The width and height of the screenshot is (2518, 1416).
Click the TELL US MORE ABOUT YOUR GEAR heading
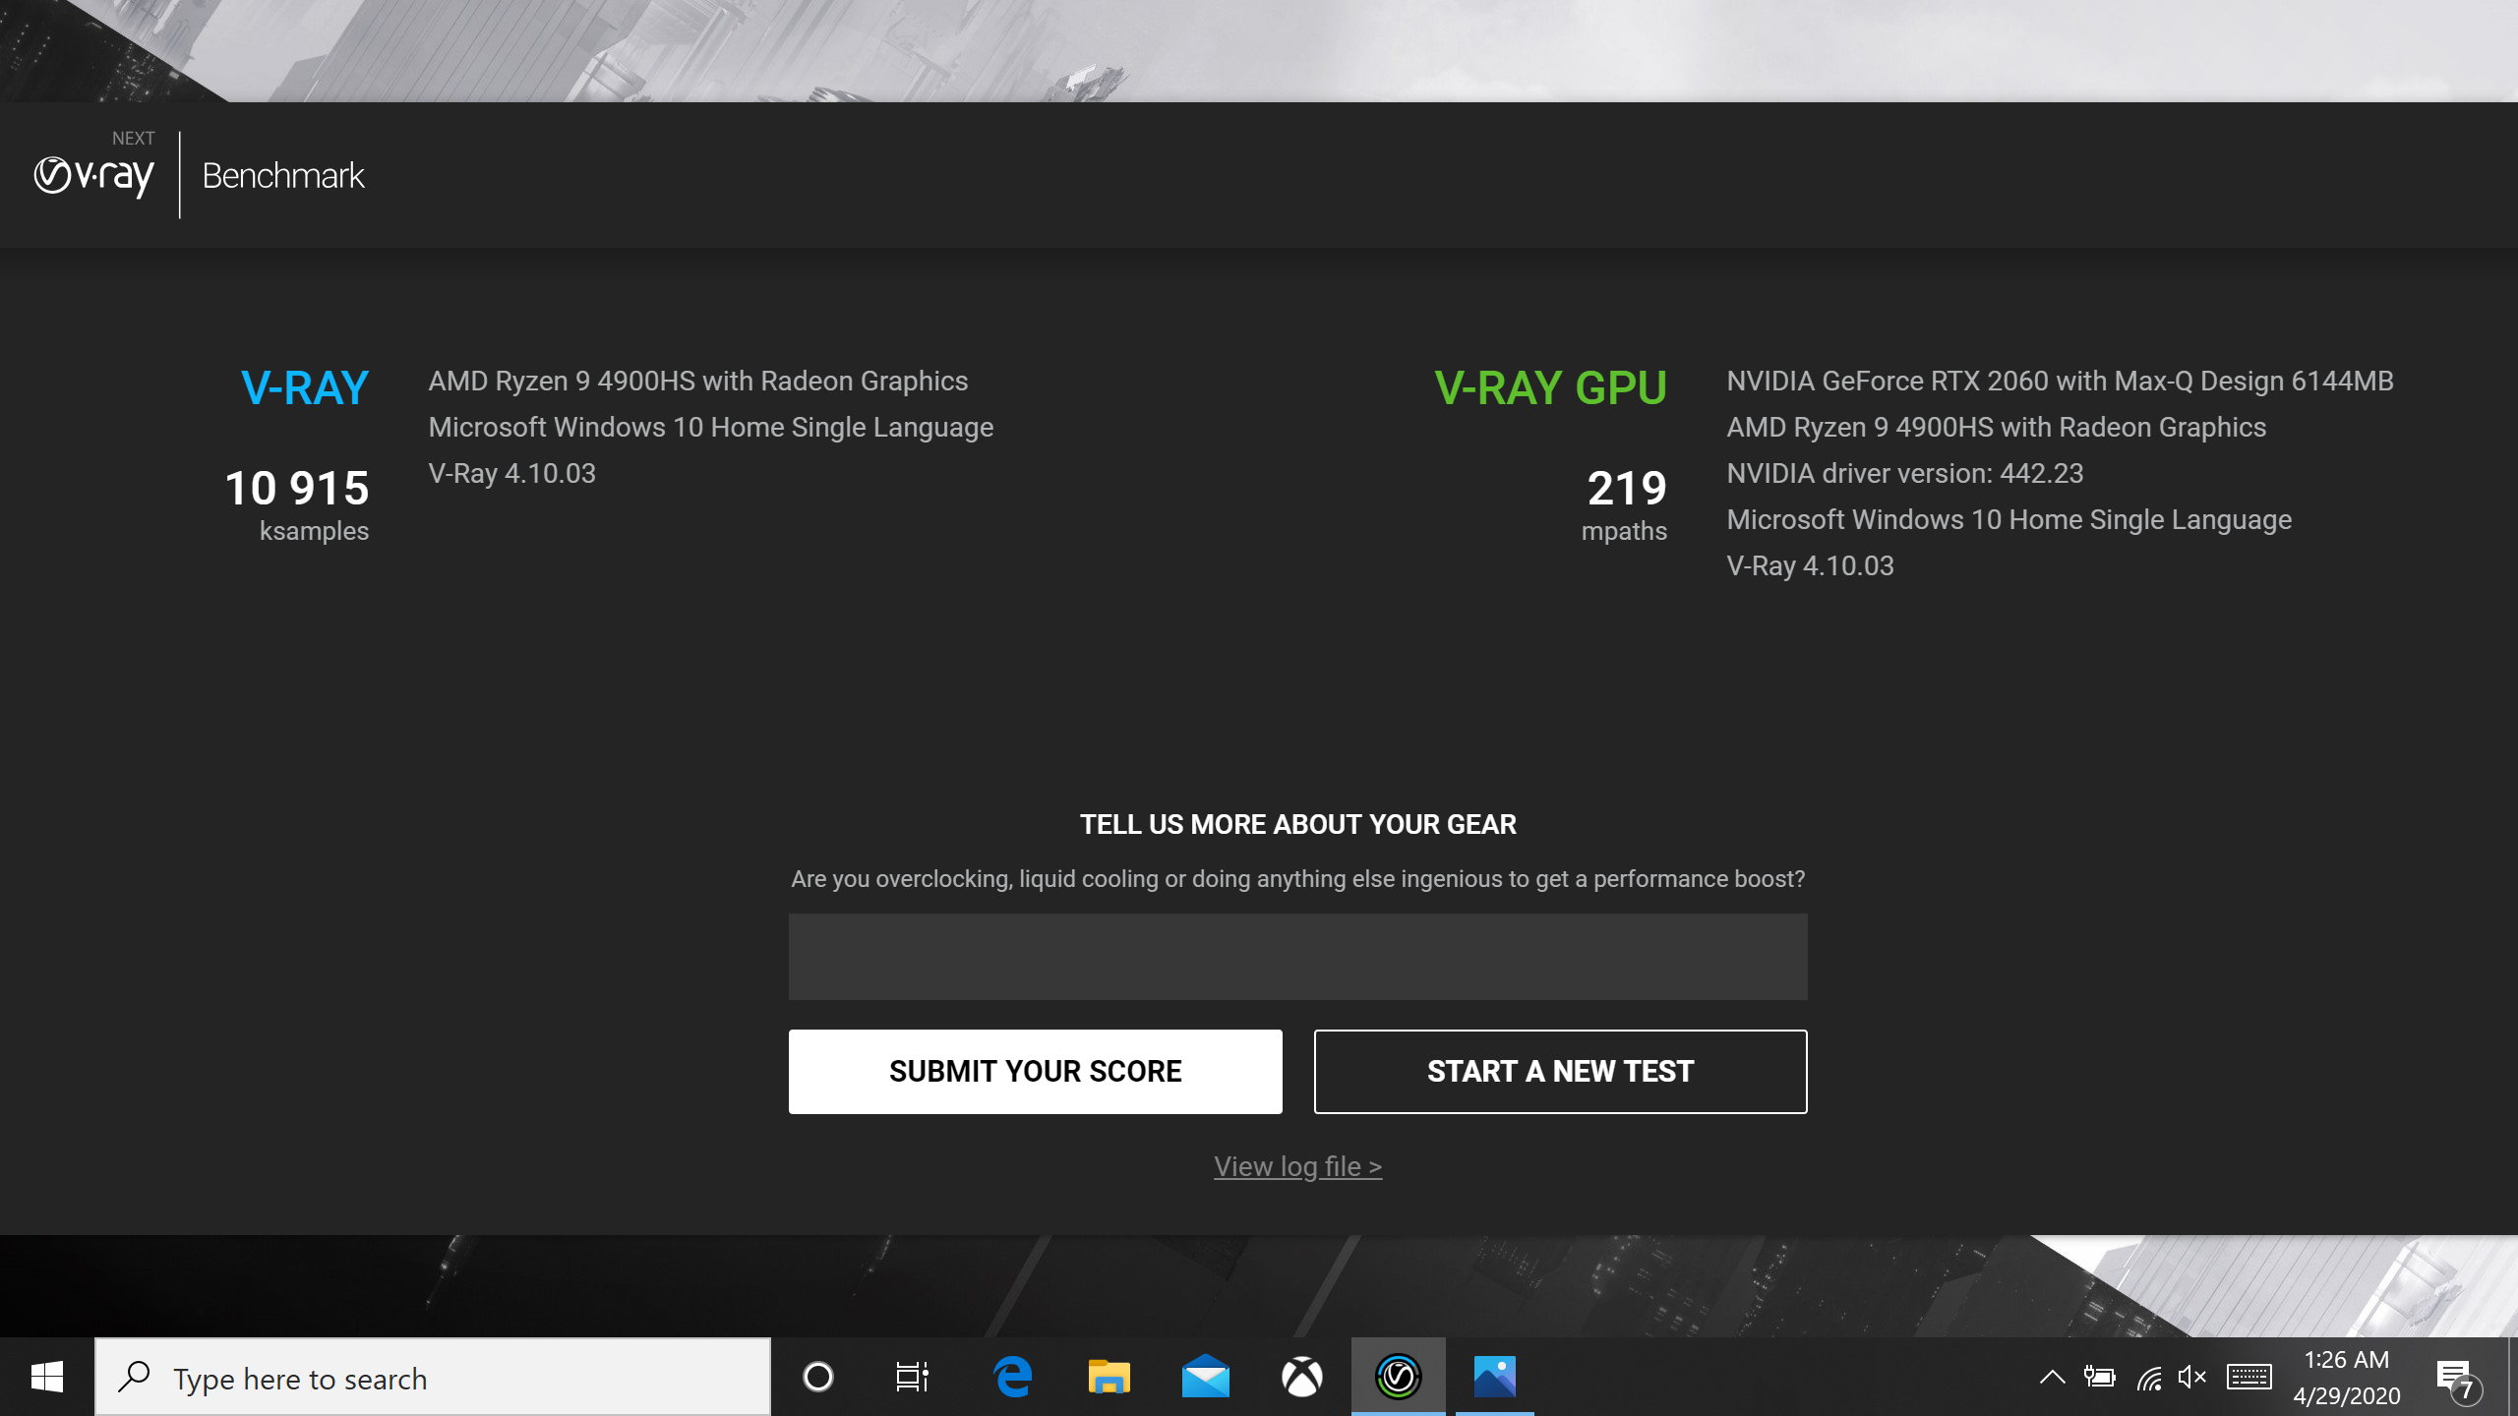(1297, 824)
